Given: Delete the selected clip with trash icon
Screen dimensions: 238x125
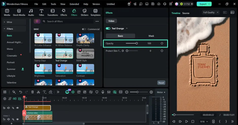Looking at the screenshot, I should click(32, 92).
